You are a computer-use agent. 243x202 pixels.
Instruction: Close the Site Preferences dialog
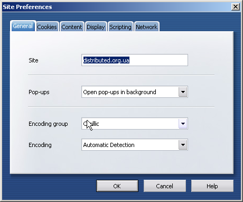(x=236, y=7)
